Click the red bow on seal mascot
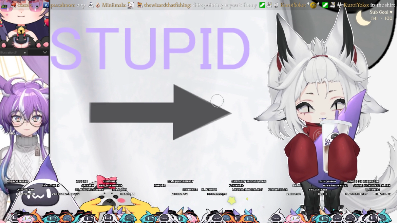The height and width of the screenshot is (223, 397). coord(107,182)
